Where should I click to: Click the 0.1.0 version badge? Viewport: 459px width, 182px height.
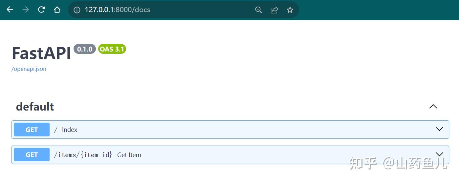pos(85,49)
